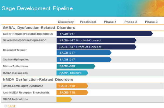Screen dimensions: 164x108
Task: Click Orphan Epilepsies row label
Action: tap(16, 59)
